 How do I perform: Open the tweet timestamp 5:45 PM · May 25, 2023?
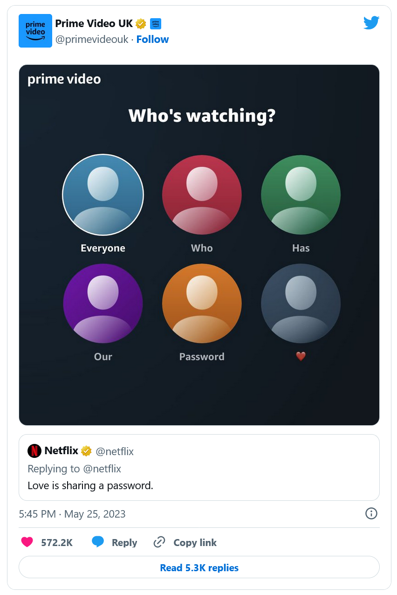[72, 514]
